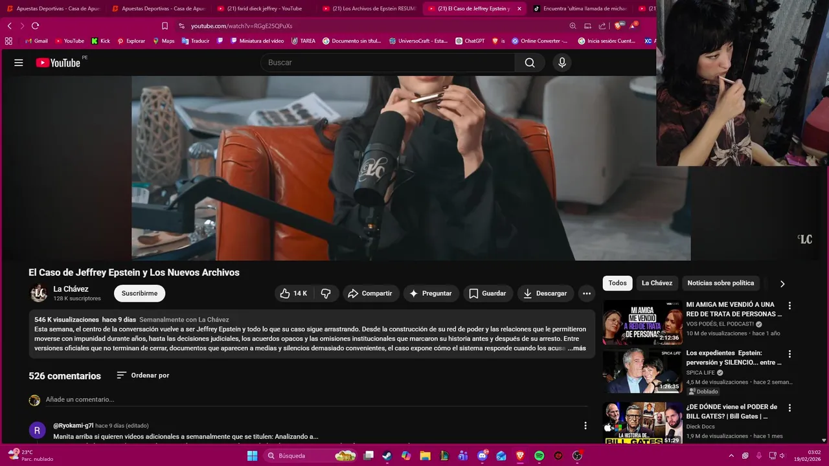Open options for Los expedientes Epstein video
The height and width of the screenshot is (466, 829).
(789, 354)
